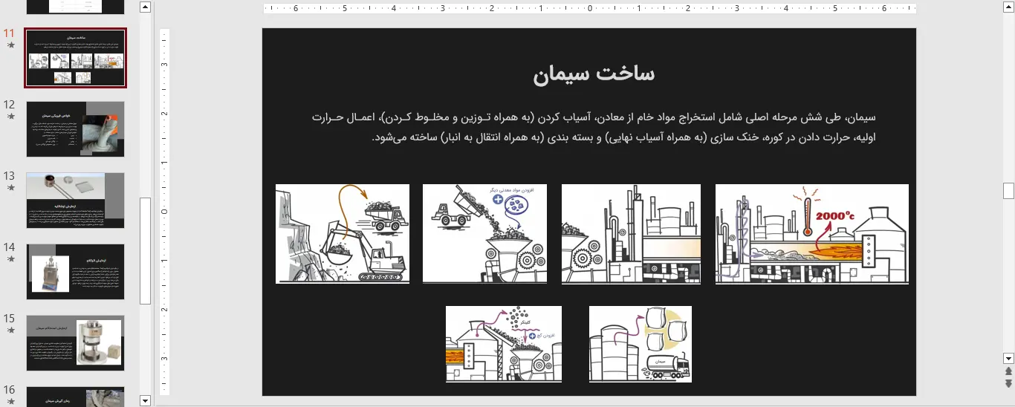Open slide 13 thumbnail in the panel

(x=75, y=201)
